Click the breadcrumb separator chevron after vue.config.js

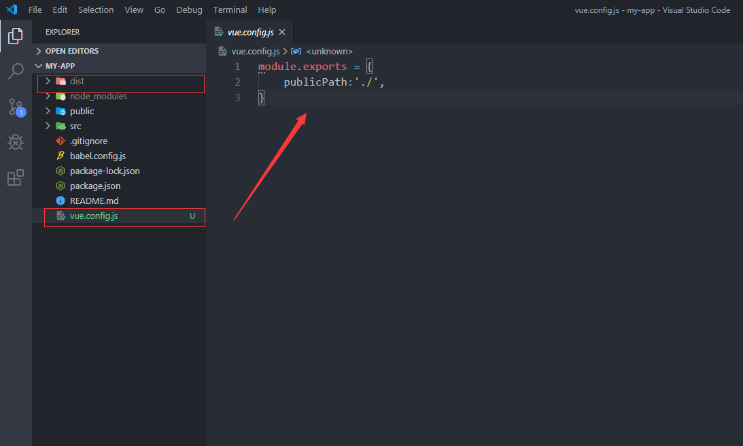(x=285, y=51)
